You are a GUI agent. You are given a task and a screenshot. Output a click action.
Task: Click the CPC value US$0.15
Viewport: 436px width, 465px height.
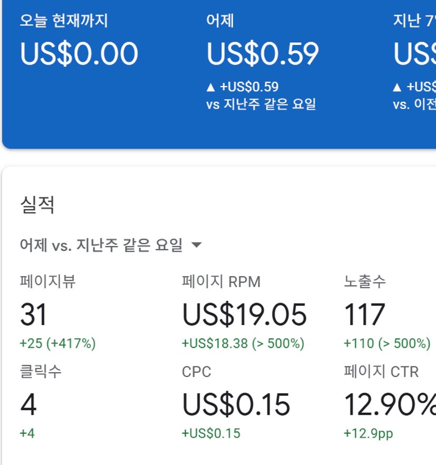click(236, 405)
